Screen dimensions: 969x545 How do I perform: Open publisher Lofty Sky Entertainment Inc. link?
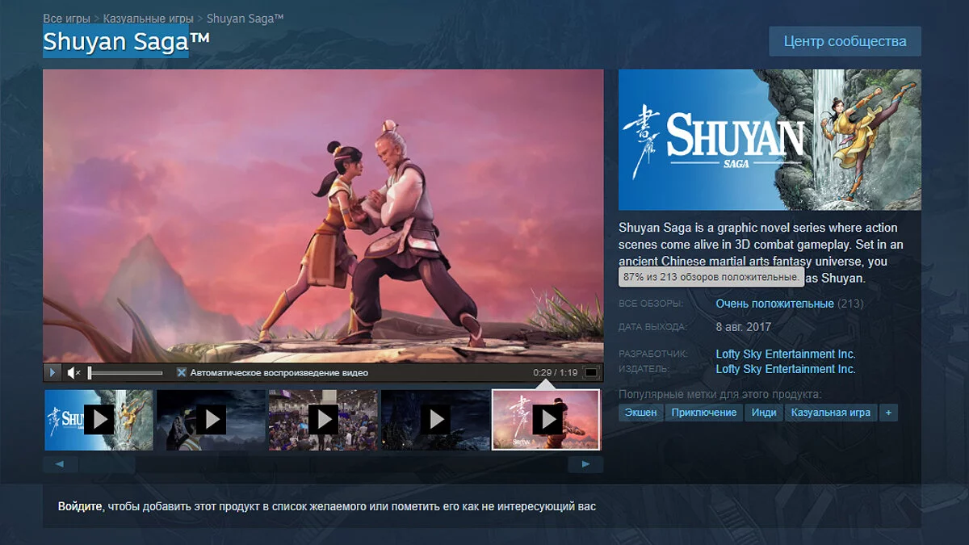pyautogui.click(x=786, y=369)
